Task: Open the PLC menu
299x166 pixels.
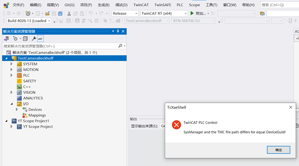Action: pyautogui.click(x=180, y=5)
